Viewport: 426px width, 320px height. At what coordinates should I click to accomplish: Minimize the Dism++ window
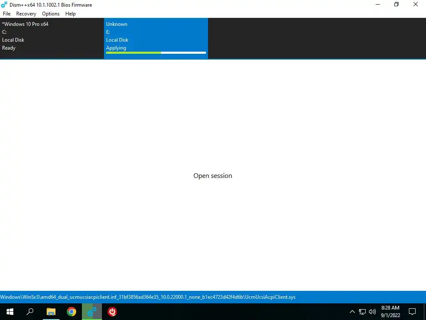pos(378,4)
